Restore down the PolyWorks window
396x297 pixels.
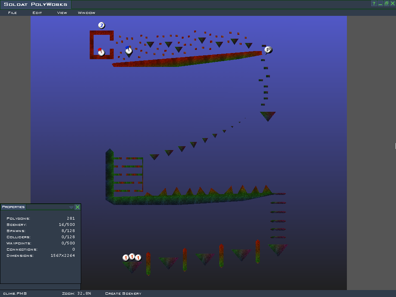click(x=386, y=3)
